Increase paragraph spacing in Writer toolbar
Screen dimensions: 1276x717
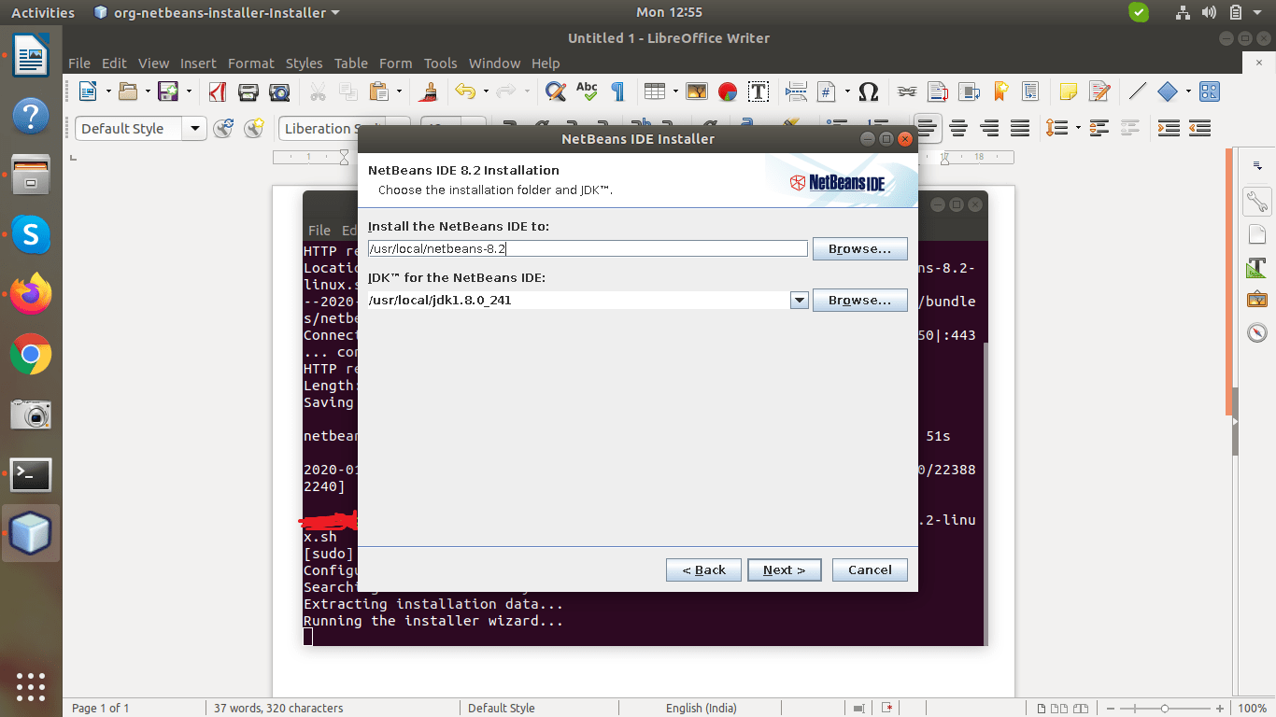coord(1099,128)
